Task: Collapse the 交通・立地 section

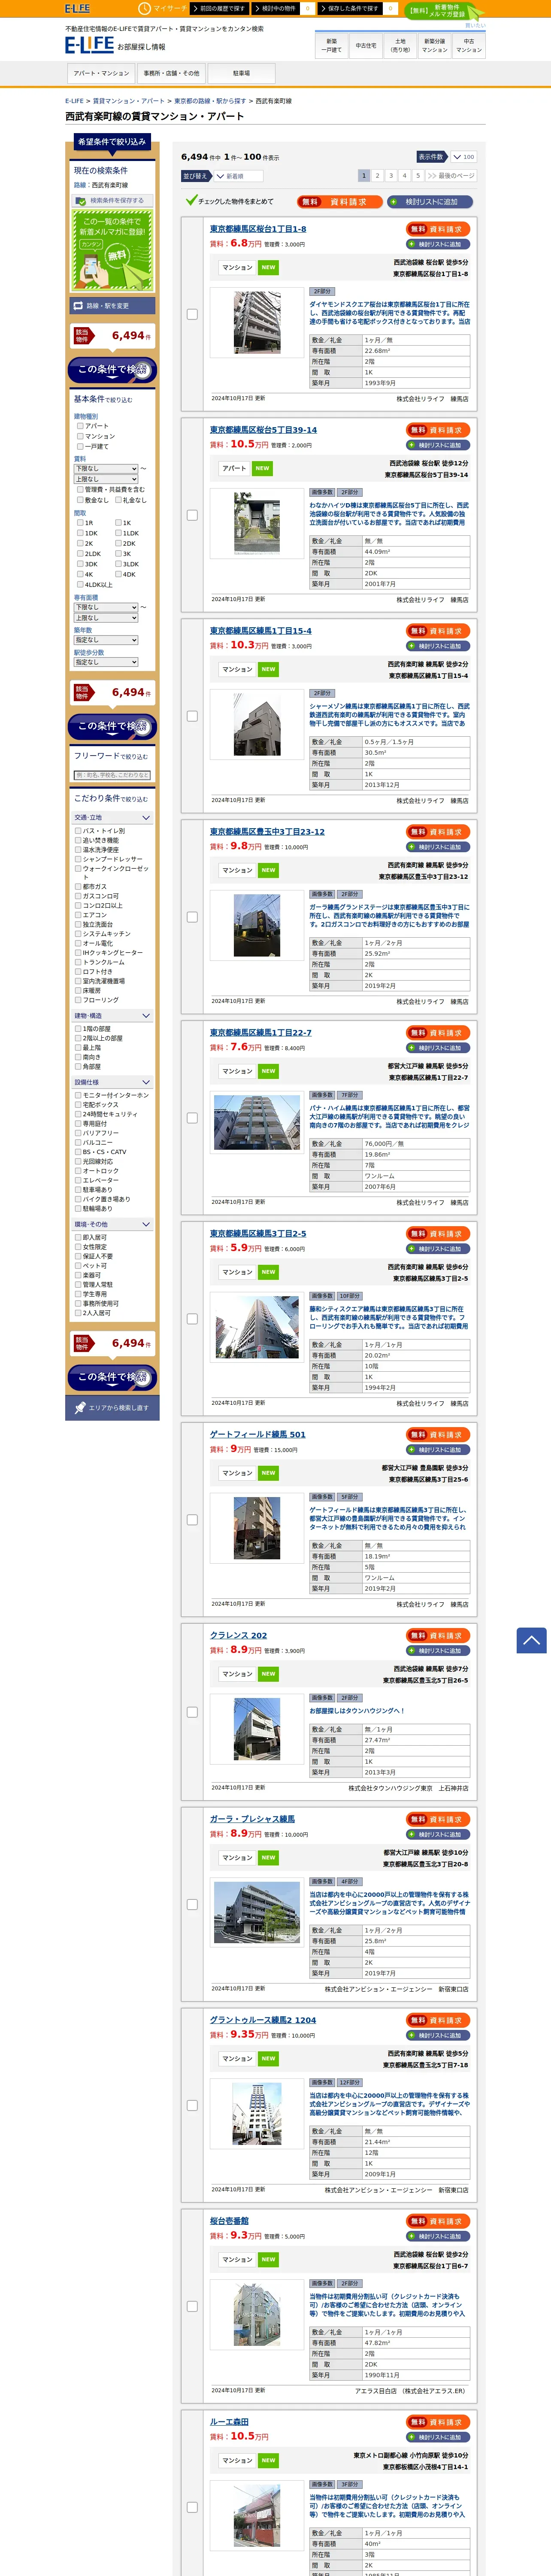Action: (112, 818)
